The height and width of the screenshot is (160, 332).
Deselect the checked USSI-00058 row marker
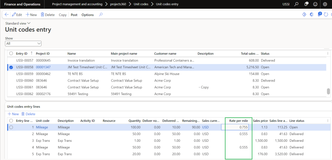click(x=11, y=67)
